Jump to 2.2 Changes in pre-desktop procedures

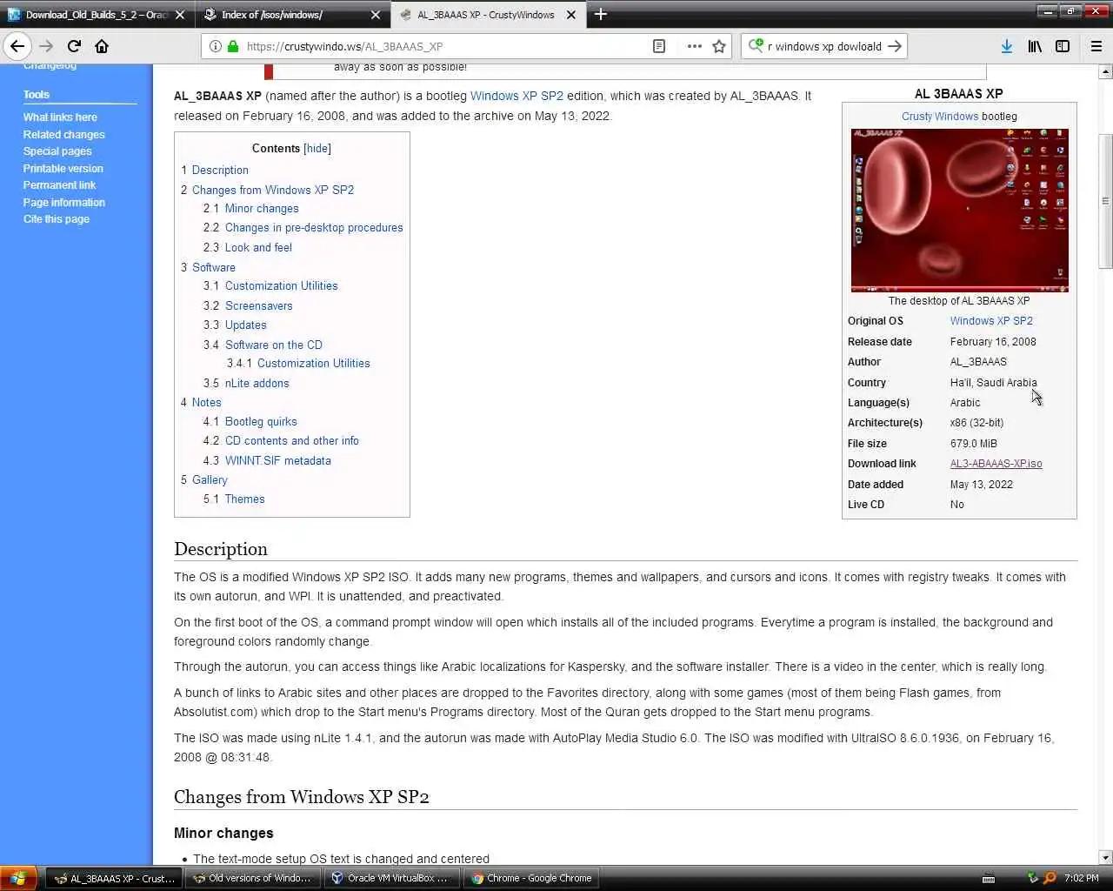[303, 228]
